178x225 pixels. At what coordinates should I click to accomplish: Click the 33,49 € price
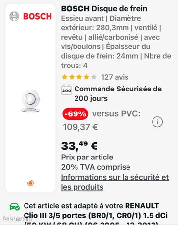(x=79, y=146)
